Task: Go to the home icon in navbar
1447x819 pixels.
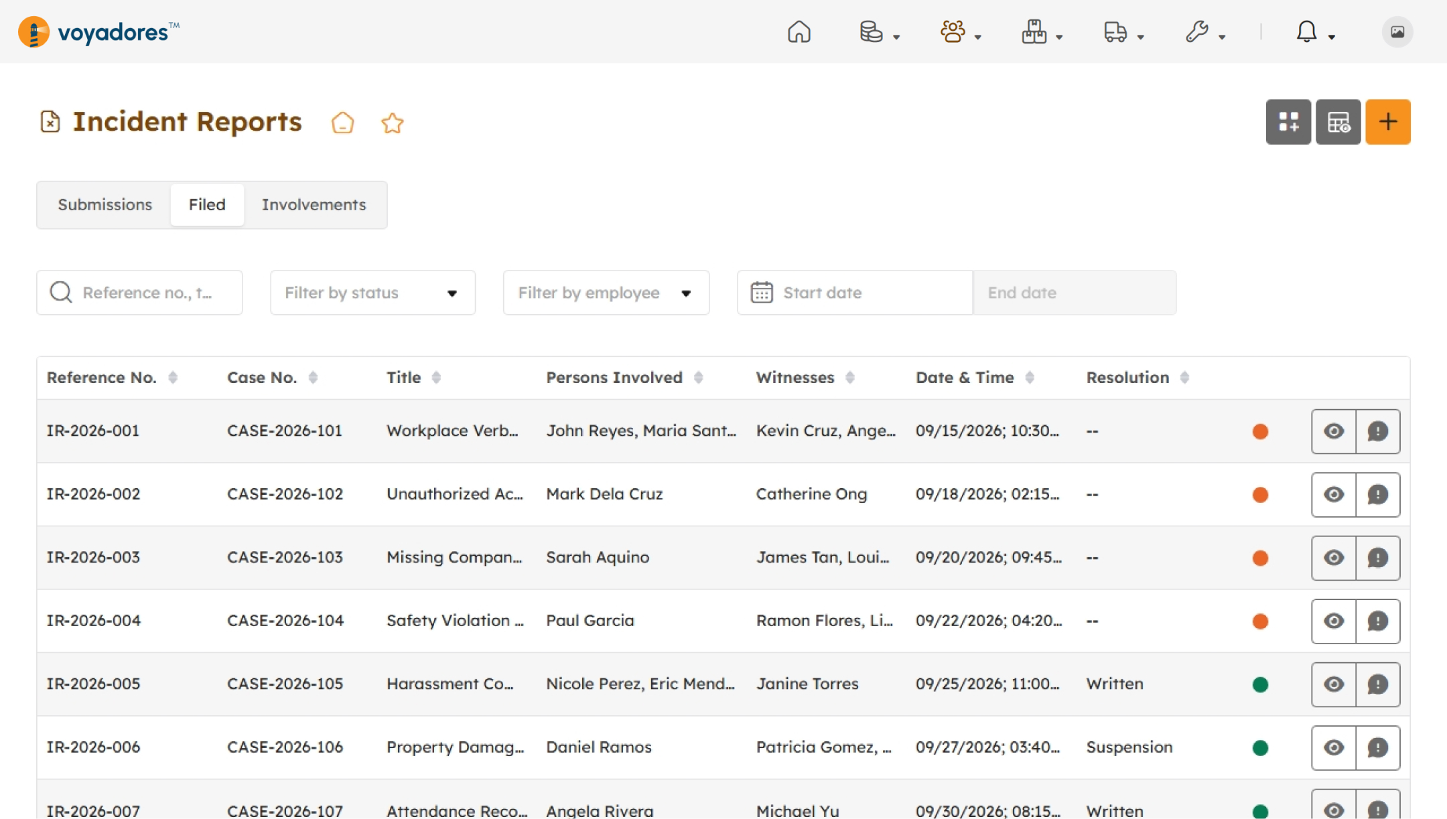Action: 799,31
